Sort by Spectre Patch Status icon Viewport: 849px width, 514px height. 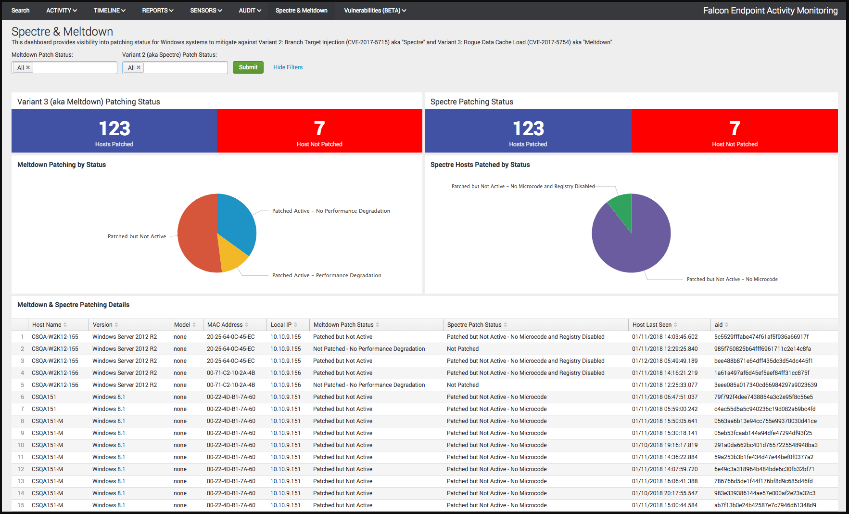click(506, 325)
